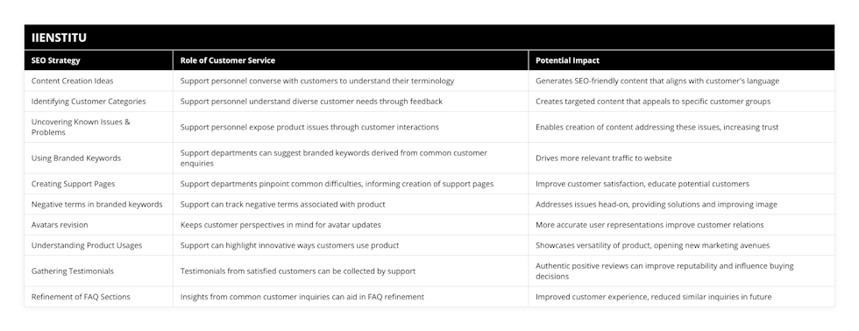Click 'Insights from common customer inquiries' cell
Viewport: 859px width, 331px height.
pos(351,297)
